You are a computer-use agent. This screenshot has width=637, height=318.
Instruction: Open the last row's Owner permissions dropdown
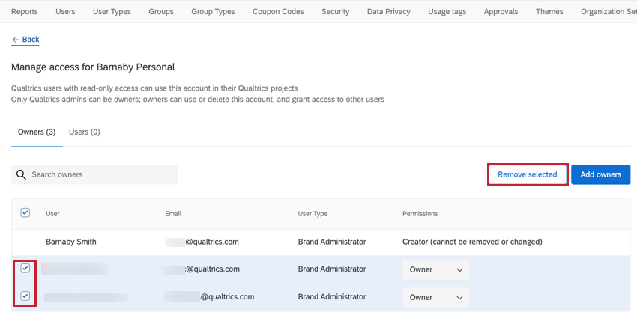pos(435,297)
